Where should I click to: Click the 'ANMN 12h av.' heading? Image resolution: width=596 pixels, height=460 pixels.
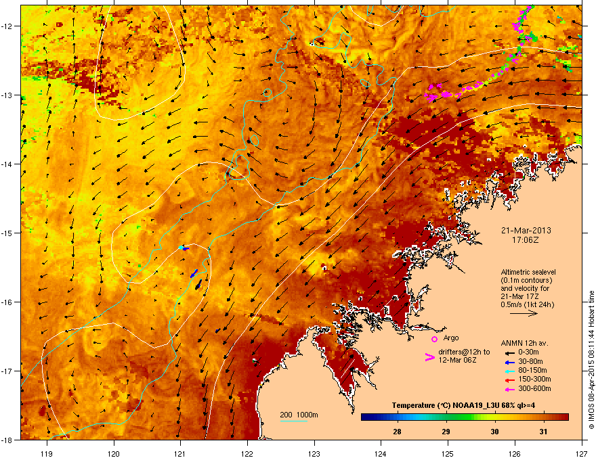(524, 344)
